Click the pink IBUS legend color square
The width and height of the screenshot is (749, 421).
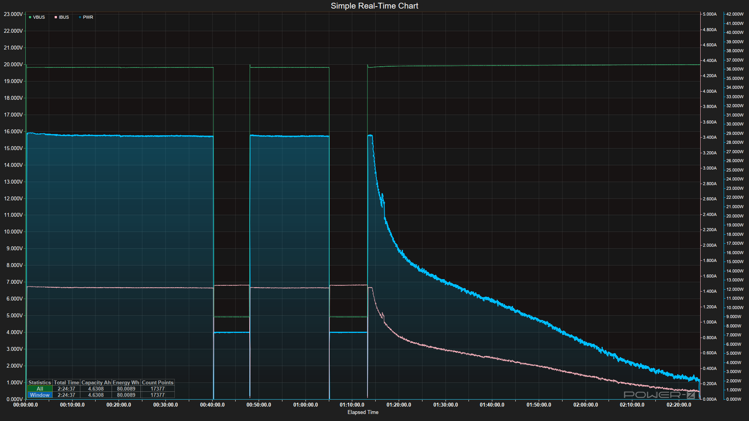(x=56, y=17)
